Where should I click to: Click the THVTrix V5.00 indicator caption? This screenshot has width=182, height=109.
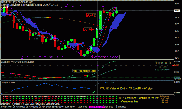[17, 62]
